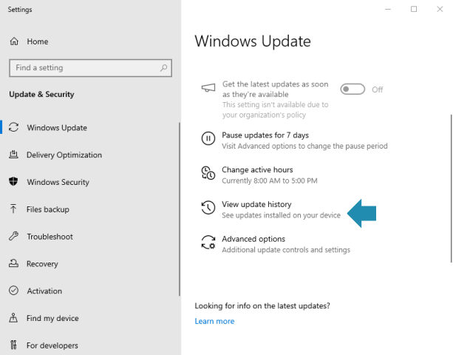The width and height of the screenshot is (453, 355).
Task: Click the 'Windows Update' page heading
Action: 253,41
